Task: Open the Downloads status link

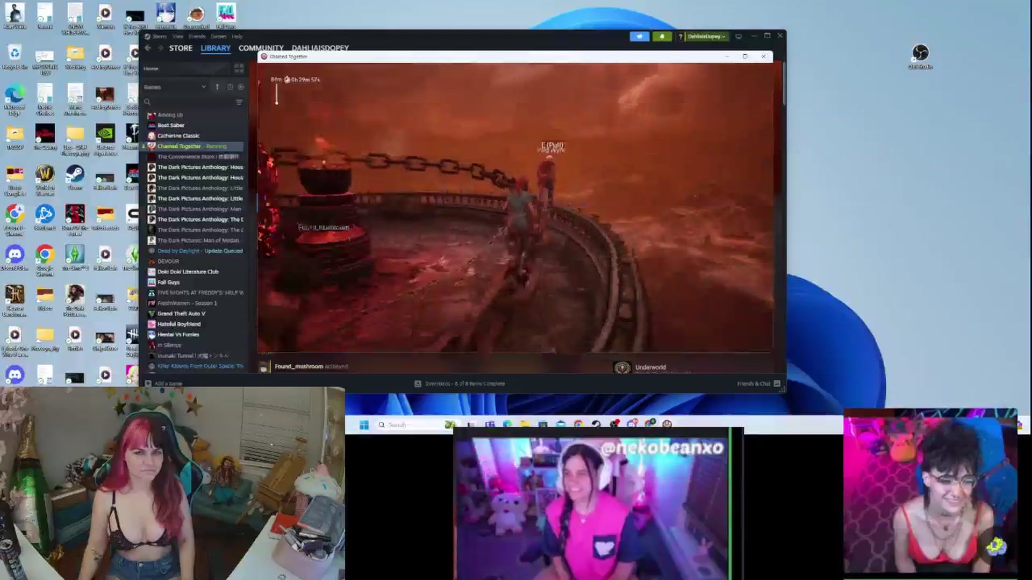Action: [460, 383]
